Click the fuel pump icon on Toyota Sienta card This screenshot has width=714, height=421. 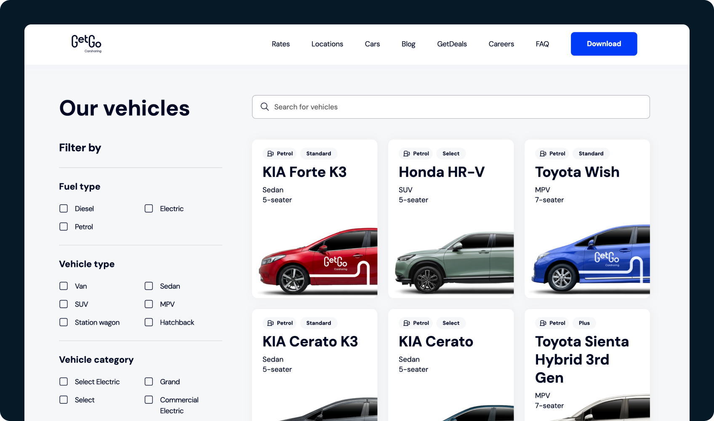(x=543, y=323)
